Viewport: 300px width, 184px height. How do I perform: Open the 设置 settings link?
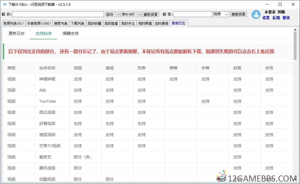pos(266,18)
